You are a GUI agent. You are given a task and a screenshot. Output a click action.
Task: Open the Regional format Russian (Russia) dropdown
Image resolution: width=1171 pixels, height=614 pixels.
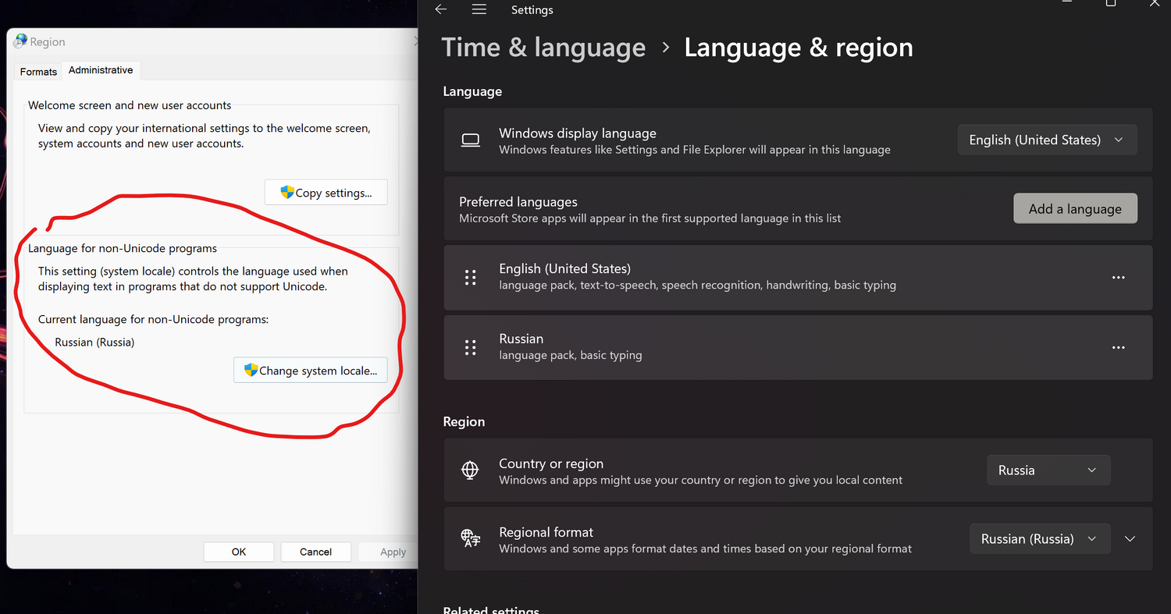pos(1039,539)
